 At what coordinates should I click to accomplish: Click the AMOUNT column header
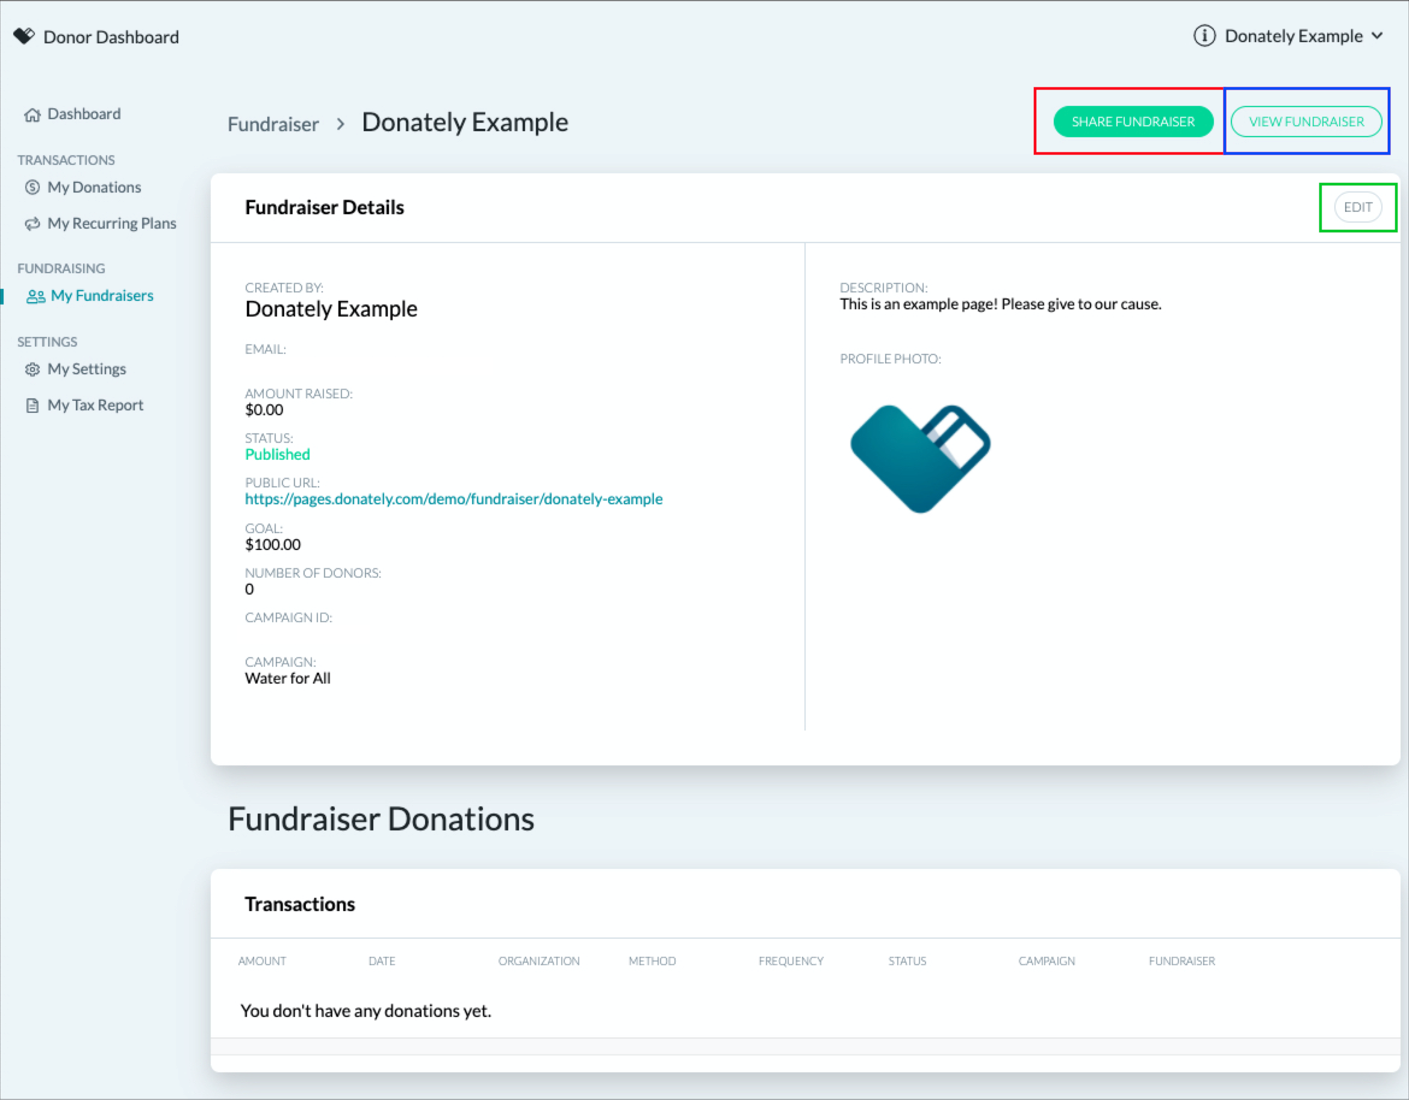[262, 961]
